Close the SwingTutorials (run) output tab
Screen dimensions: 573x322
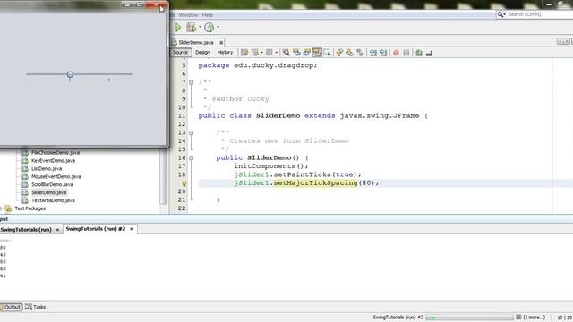coord(57,230)
